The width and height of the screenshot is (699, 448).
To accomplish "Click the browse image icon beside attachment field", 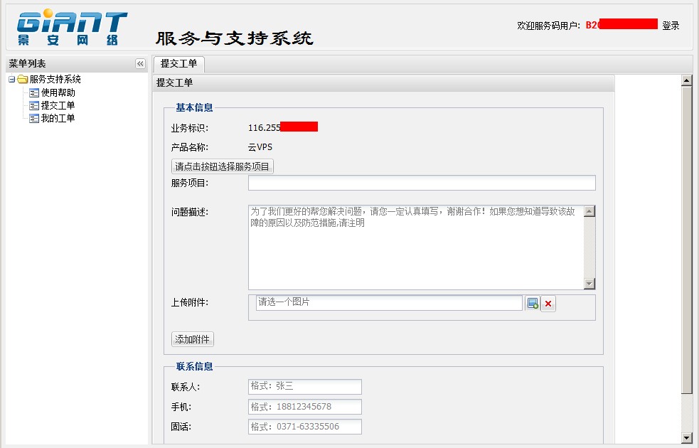I will [x=533, y=304].
